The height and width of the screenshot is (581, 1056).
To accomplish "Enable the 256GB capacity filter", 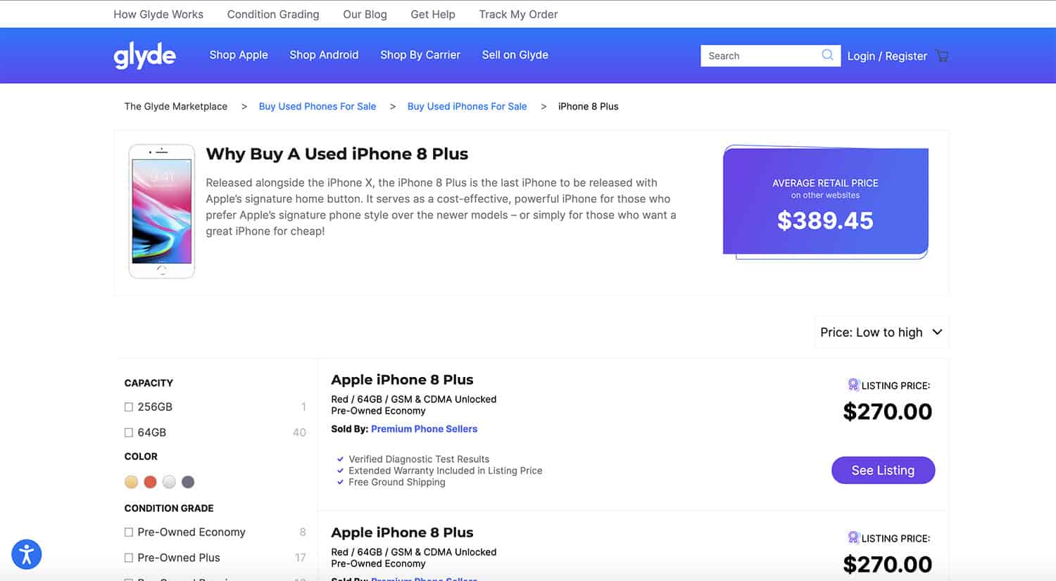I will (128, 407).
